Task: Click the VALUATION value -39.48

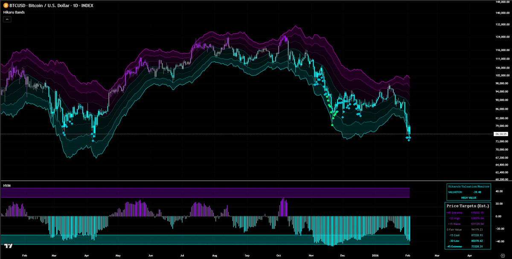Action: click(x=476, y=192)
